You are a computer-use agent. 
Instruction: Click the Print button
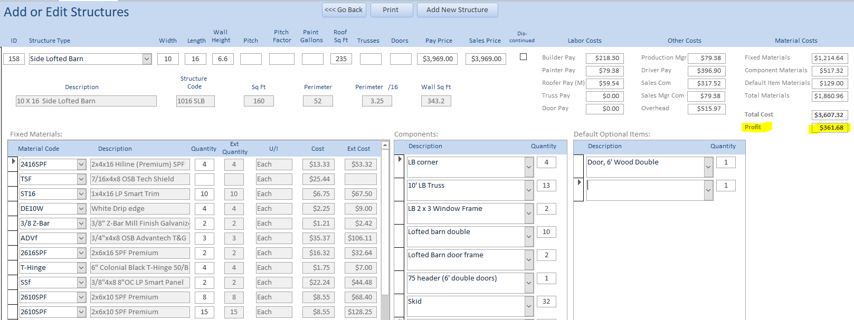click(x=391, y=10)
